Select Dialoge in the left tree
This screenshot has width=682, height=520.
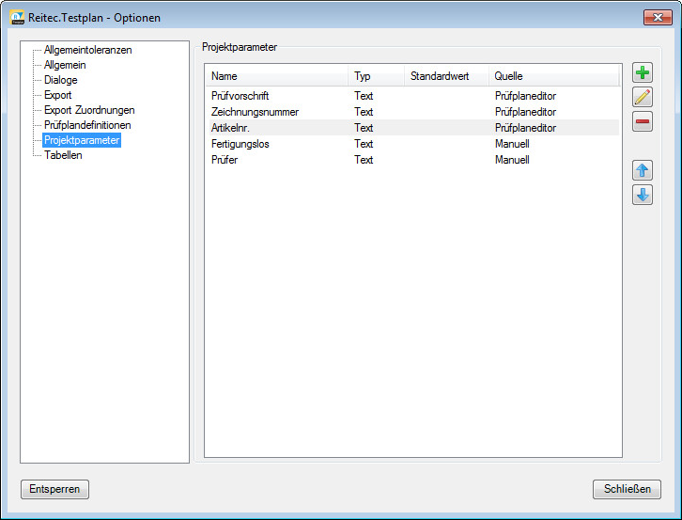60,80
